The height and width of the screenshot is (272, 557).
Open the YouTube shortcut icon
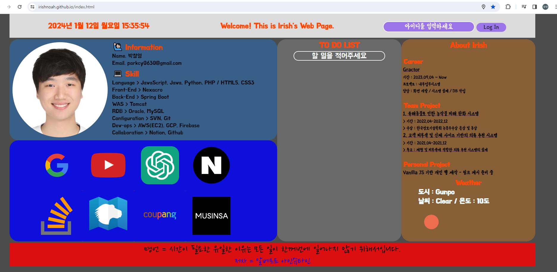coord(108,165)
